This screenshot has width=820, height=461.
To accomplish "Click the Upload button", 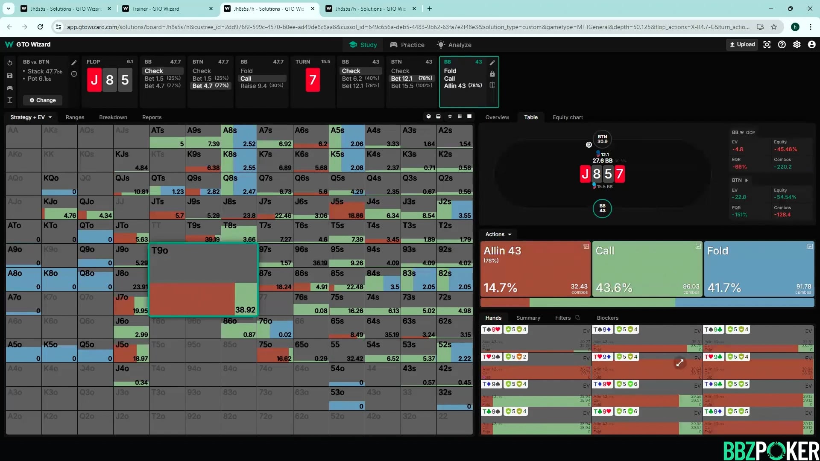I will [742, 44].
